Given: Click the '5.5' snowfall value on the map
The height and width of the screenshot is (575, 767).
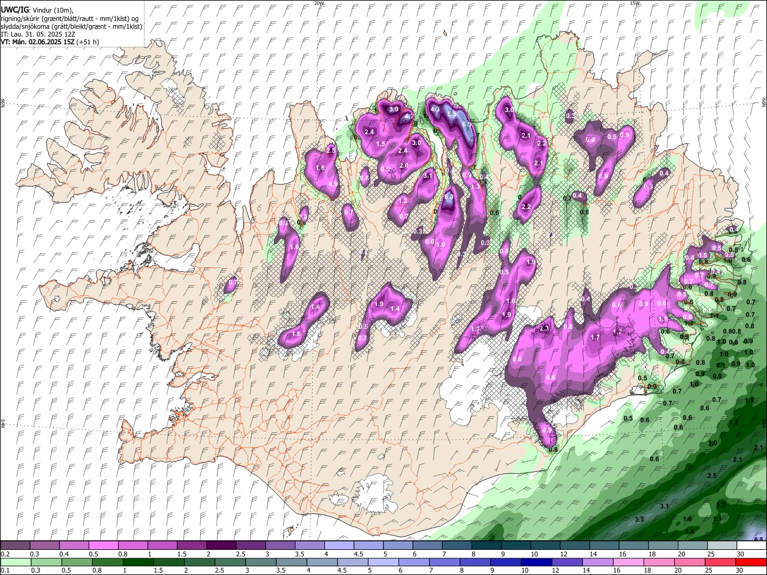Looking at the screenshot, I should 451,113.
